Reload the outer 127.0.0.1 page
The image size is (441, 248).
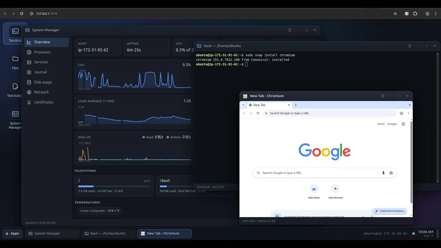[22, 14]
